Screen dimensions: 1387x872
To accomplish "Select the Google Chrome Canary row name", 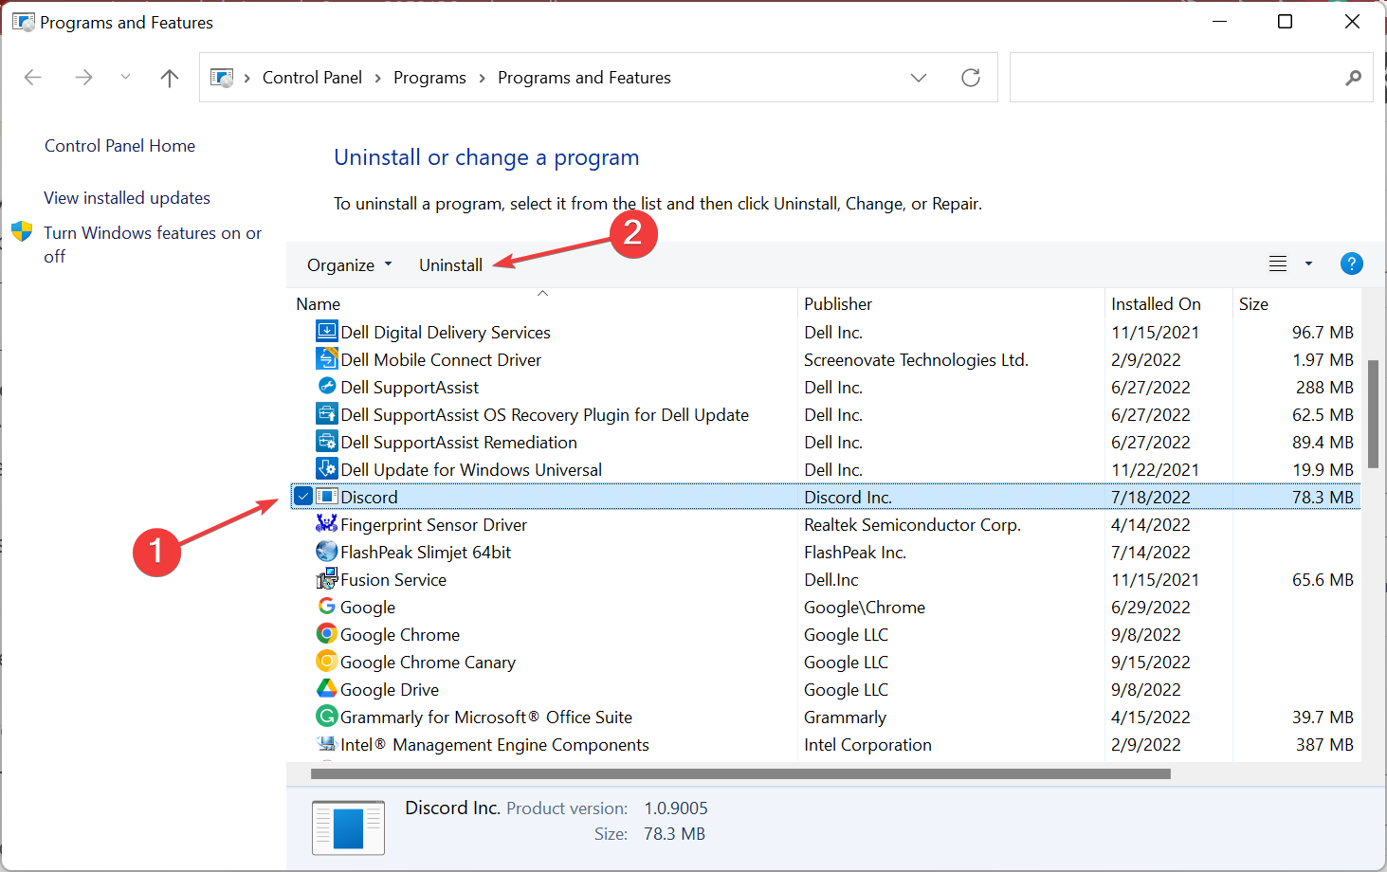I will point(428,663).
